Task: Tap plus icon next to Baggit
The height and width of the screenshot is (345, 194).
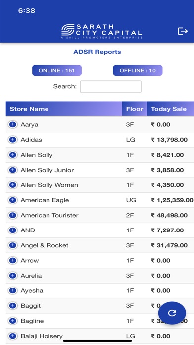Action: click(13, 306)
